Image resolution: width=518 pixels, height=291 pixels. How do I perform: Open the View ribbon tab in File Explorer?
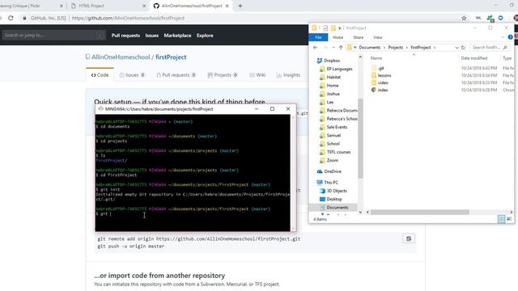tap(378, 37)
